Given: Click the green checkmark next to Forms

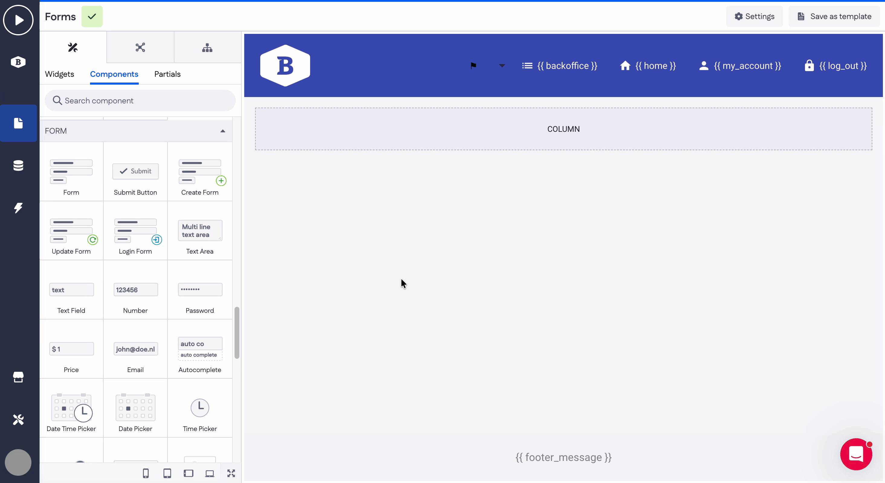Looking at the screenshot, I should coord(92,17).
